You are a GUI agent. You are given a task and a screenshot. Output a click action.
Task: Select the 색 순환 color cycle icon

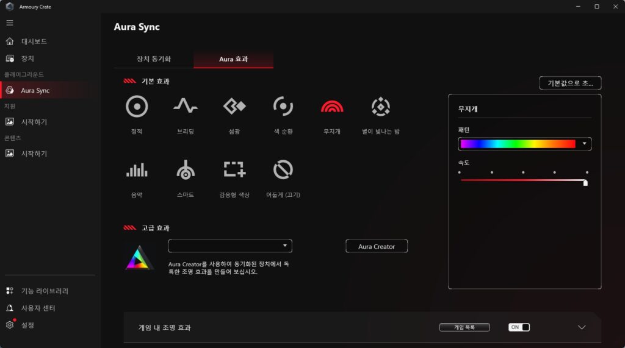point(283,106)
